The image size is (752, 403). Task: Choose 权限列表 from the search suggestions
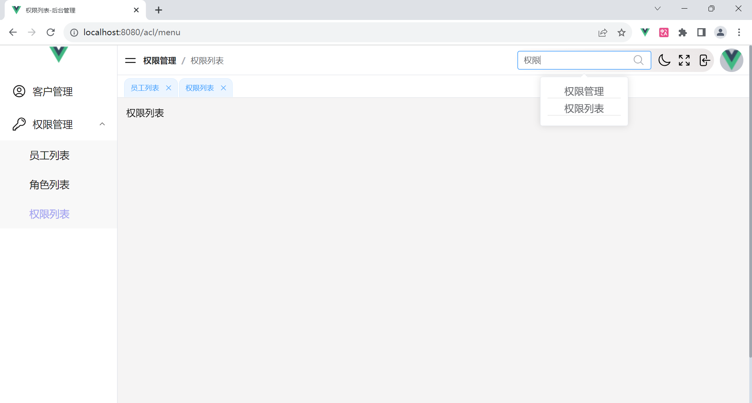[x=584, y=108]
